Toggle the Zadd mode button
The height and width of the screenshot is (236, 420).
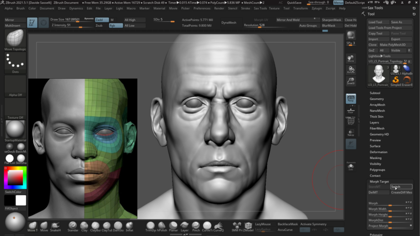point(101,20)
